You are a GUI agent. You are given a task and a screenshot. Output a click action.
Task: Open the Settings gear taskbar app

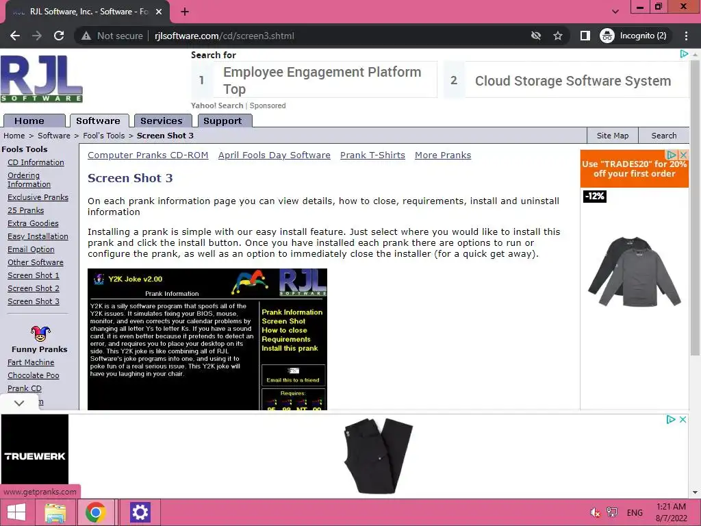(140, 512)
